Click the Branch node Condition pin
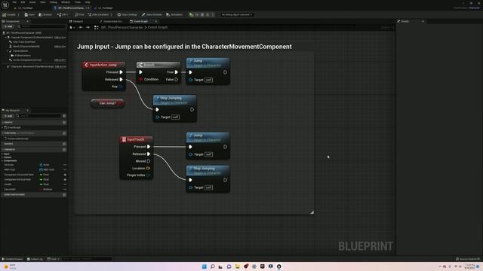Image resolution: width=483 pixels, height=271 pixels. pos(141,79)
